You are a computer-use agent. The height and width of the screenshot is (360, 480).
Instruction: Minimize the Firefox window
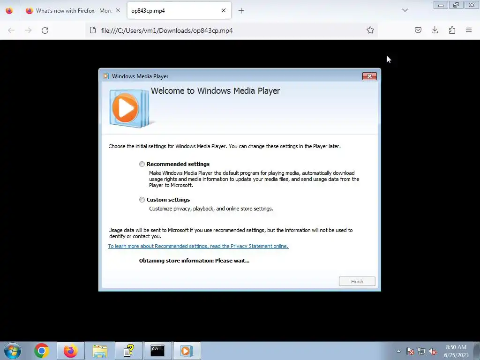click(441, 5)
